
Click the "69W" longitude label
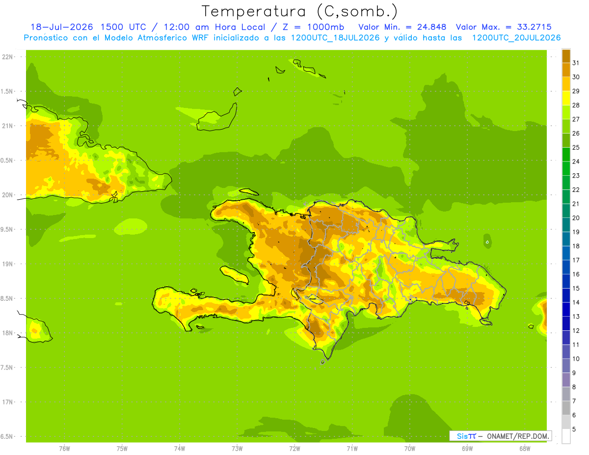(467, 448)
